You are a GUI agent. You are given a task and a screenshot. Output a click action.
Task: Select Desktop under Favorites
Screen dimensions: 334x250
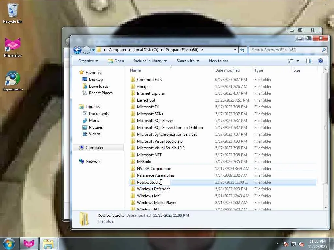pos(96,79)
